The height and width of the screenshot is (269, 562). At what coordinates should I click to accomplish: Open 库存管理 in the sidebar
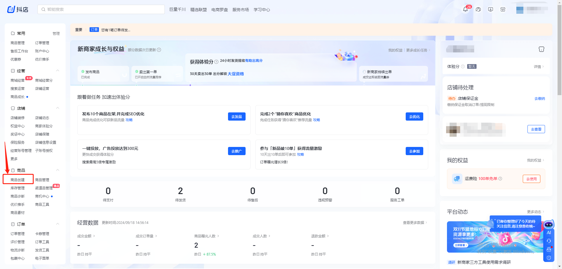click(x=18, y=188)
